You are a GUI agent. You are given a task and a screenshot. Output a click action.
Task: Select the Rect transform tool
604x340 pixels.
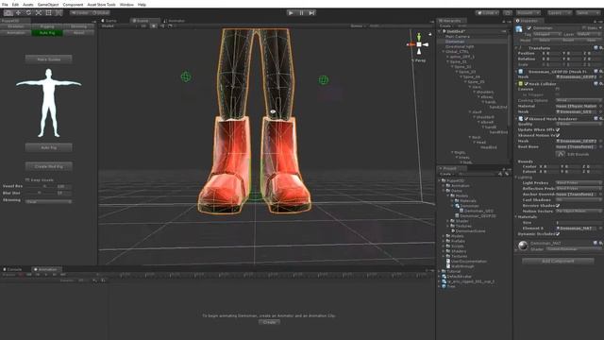pos(48,12)
